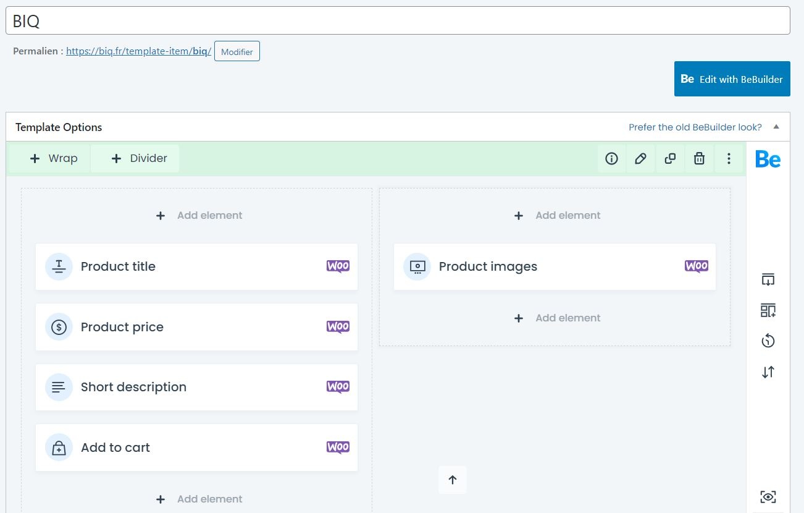Select the Product title element

tap(196, 266)
